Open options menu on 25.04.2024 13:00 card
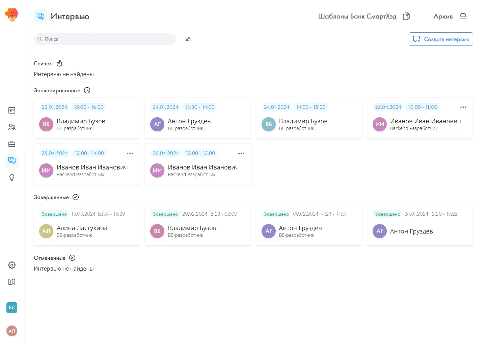 coord(130,153)
